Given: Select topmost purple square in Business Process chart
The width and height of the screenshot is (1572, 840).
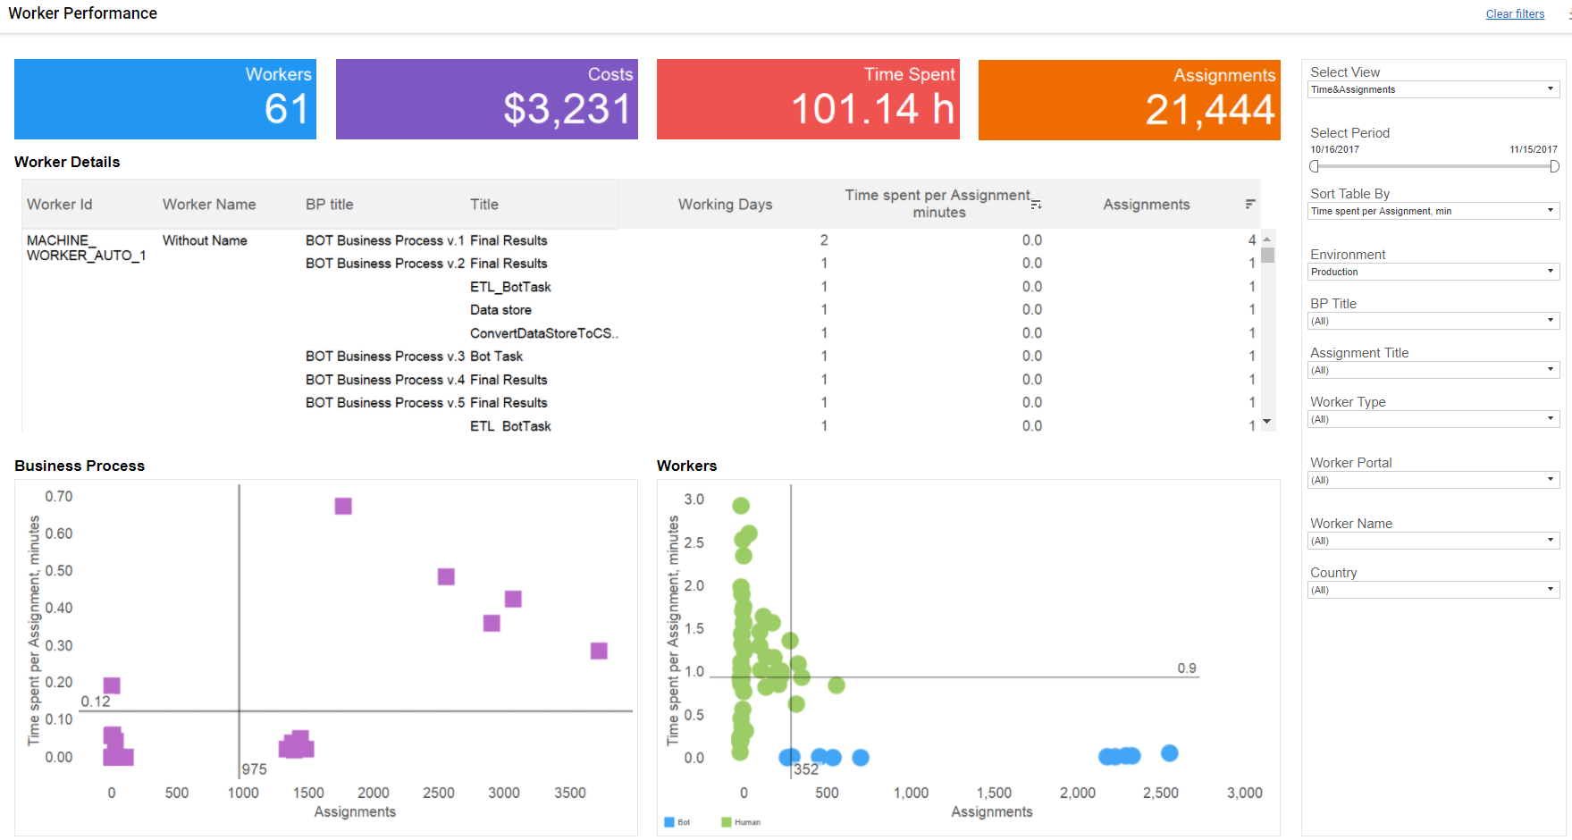Looking at the screenshot, I should pos(343,506).
